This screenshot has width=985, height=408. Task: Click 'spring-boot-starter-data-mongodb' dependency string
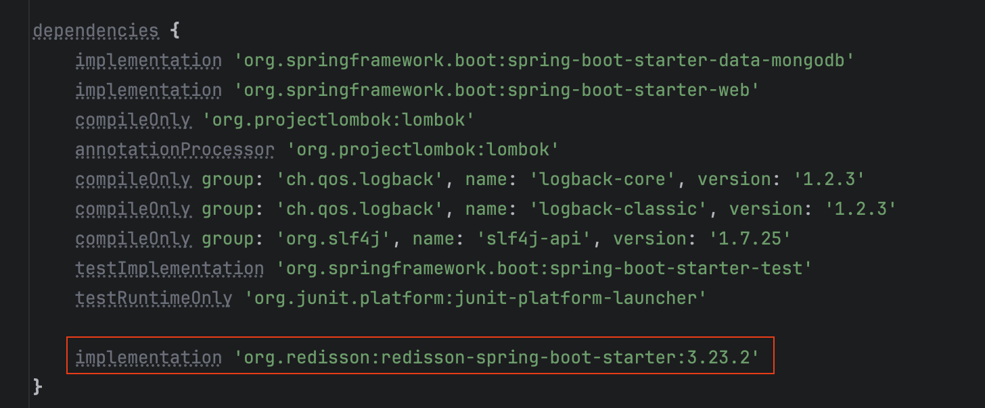[545, 61]
